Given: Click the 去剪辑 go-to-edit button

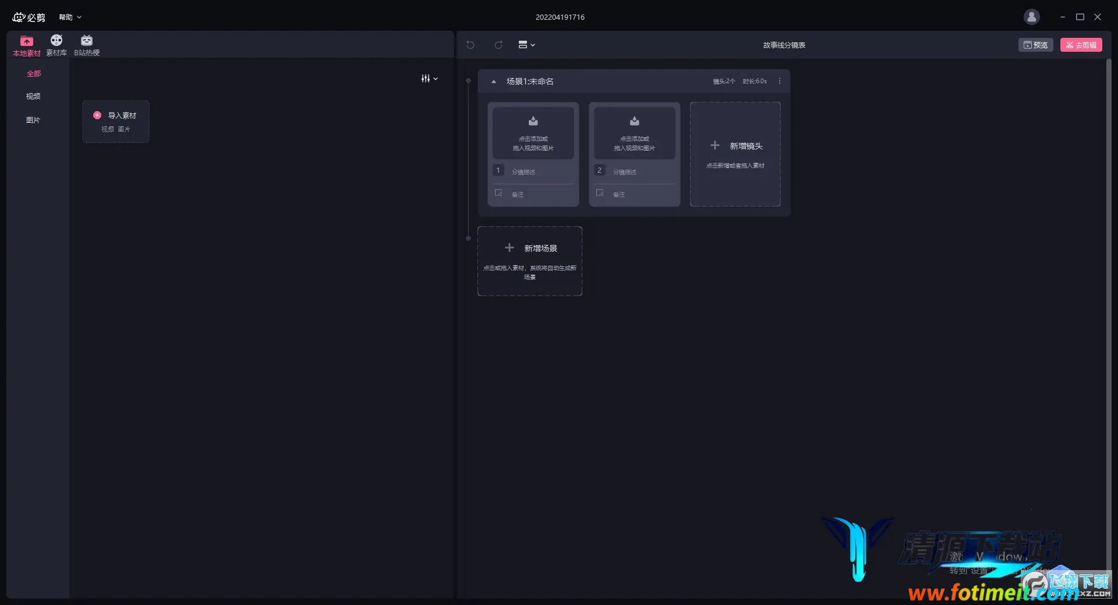Looking at the screenshot, I should [1081, 45].
